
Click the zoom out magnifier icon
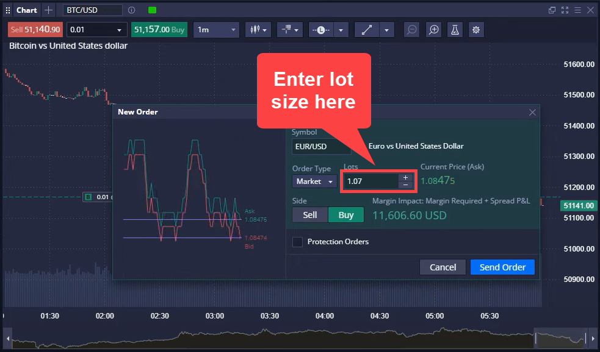pyautogui.click(x=412, y=30)
